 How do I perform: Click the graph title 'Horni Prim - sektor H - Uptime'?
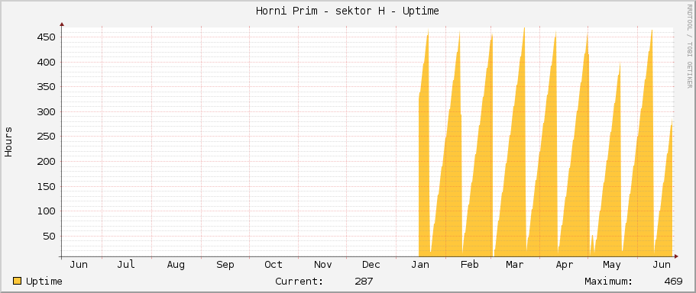click(x=348, y=11)
